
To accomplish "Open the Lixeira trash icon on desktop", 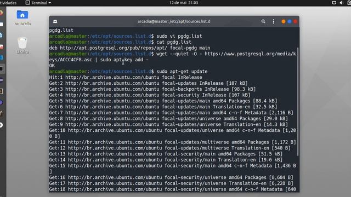I will click(x=22, y=45).
